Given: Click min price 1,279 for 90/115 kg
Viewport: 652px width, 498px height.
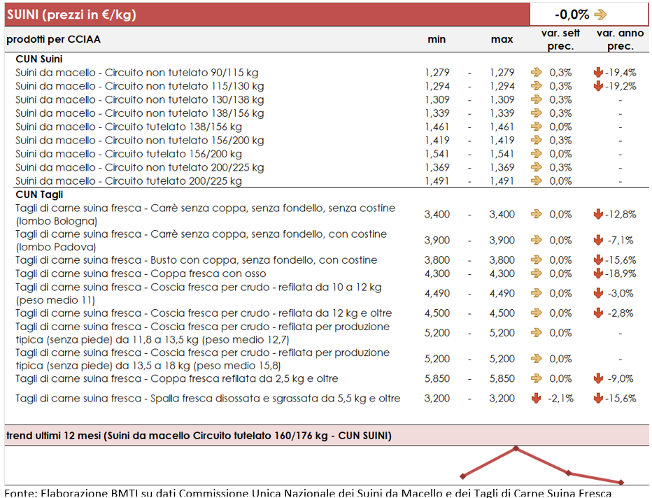Looking at the screenshot, I should coord(437,72).
